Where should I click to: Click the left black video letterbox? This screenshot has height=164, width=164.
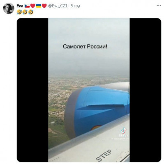point(32,90)
